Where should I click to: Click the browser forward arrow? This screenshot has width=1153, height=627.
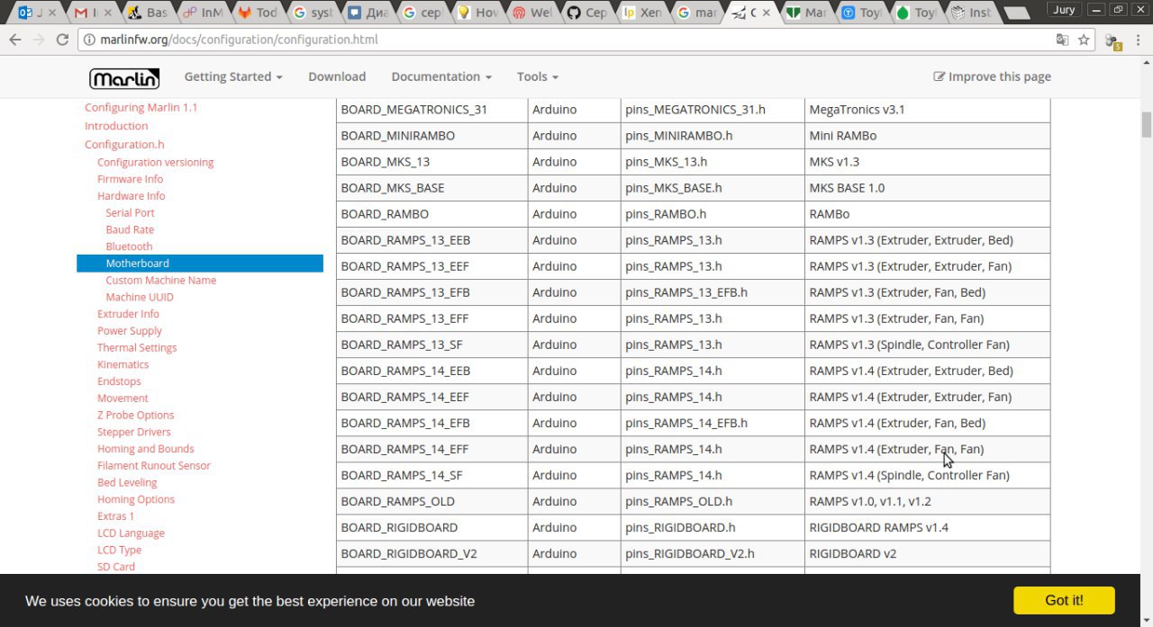tap(39, 40)
